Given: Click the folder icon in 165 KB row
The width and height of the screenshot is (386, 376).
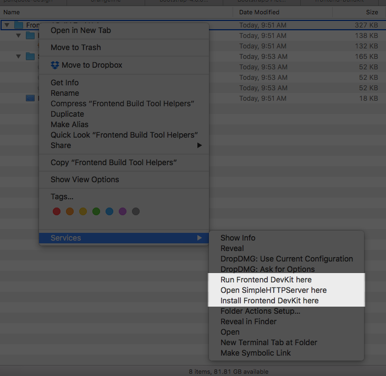Looking at the screenshot, I should coord(30,57).
